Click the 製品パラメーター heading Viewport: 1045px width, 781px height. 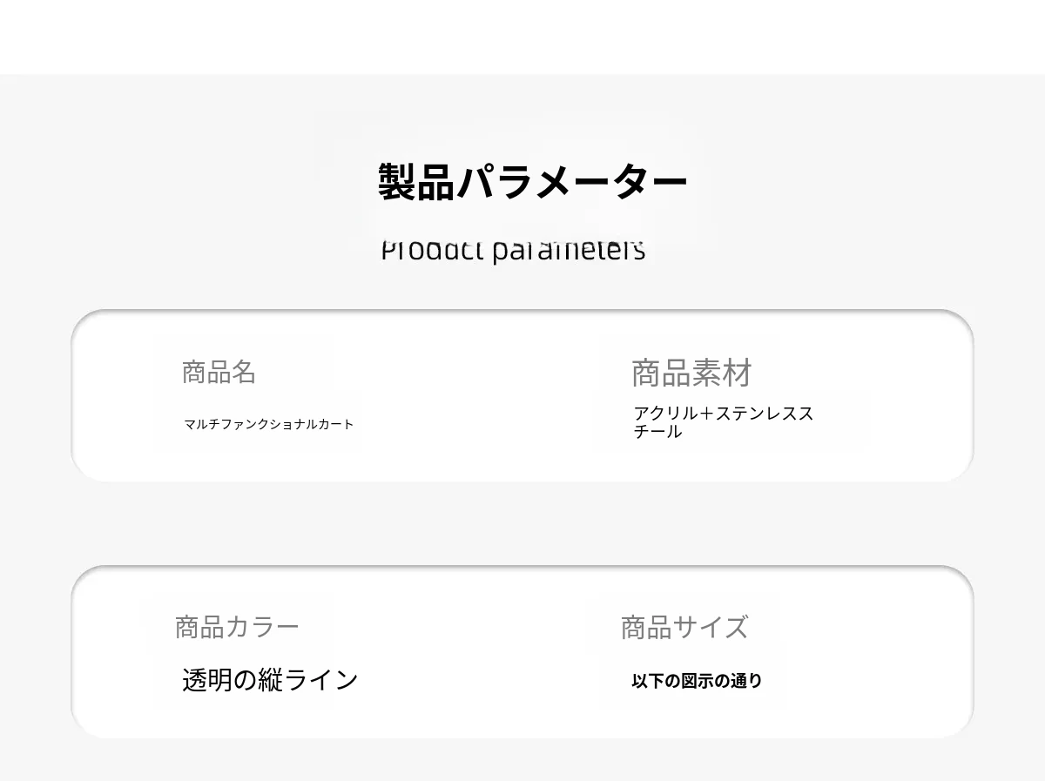pos(532,182)
